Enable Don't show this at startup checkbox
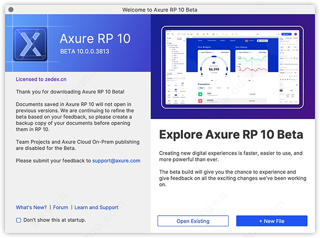Viewport: 320px width, 238px height. (19, 220)
